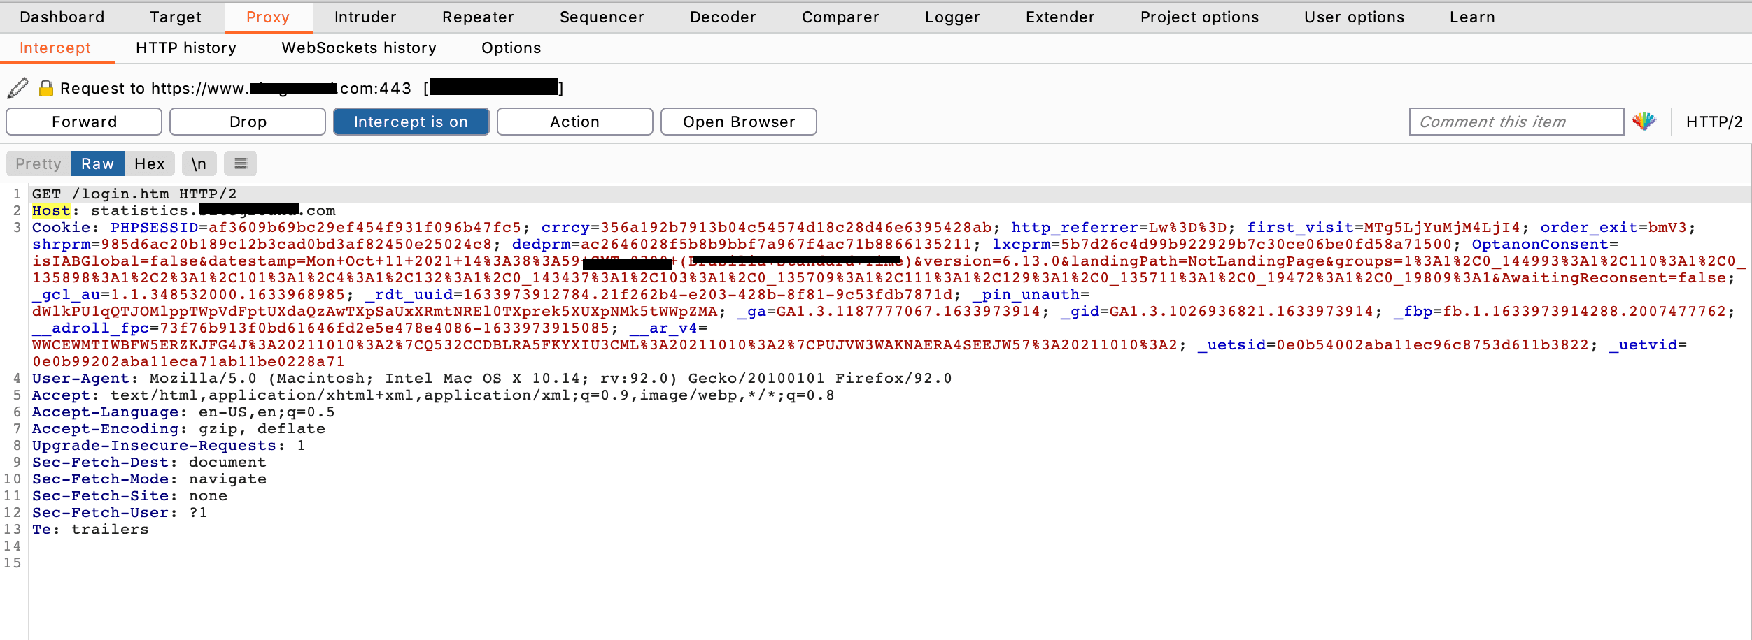The width and height of the screenshot is (1752, 640).
Task: Click the Sec-Fetch-Mode header line
Action: click(149, 479)
